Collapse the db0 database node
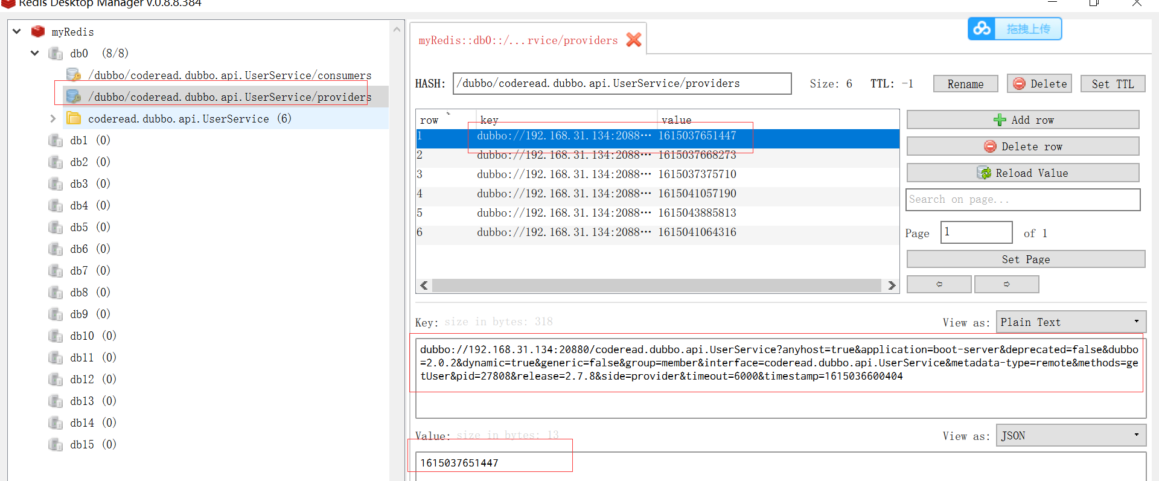This screenshot has height=481, width=1159. click(x=35, y=53)
